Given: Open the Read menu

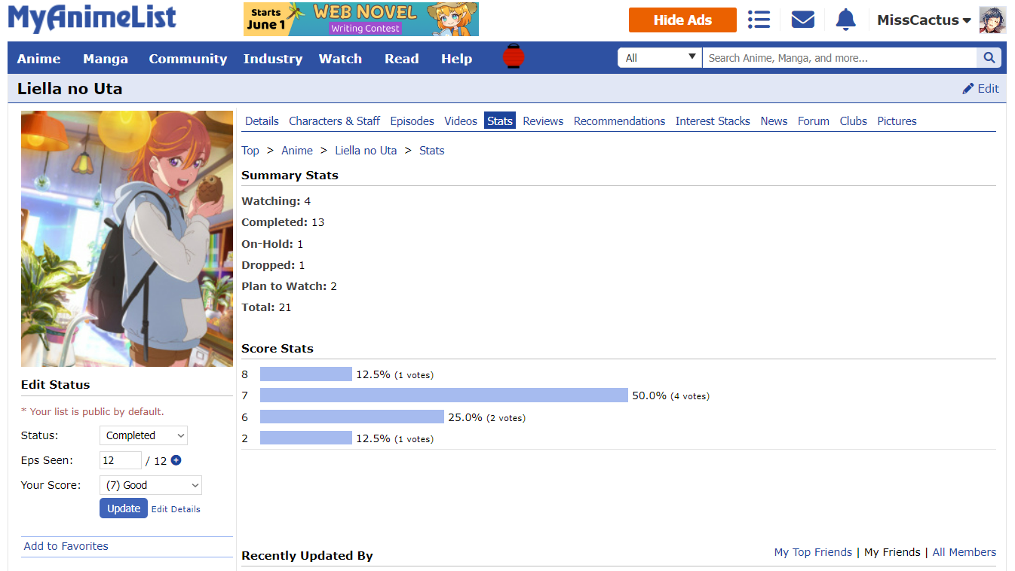Looking at the screenshot, I should [401, 59].
